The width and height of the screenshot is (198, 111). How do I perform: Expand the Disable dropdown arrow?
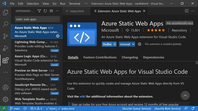(x=114, y=44)
